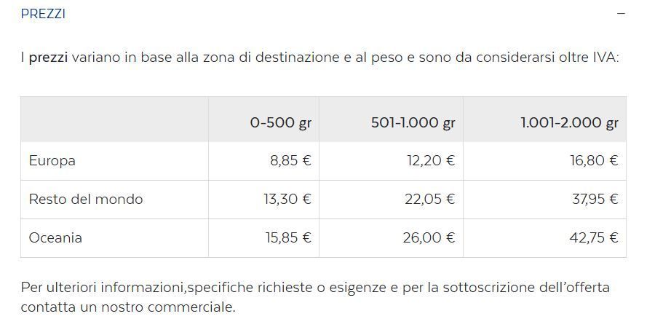This screenshot has width=663, height=327.
Task: Click the 16,80 € price cell
Action: [594, 161]
